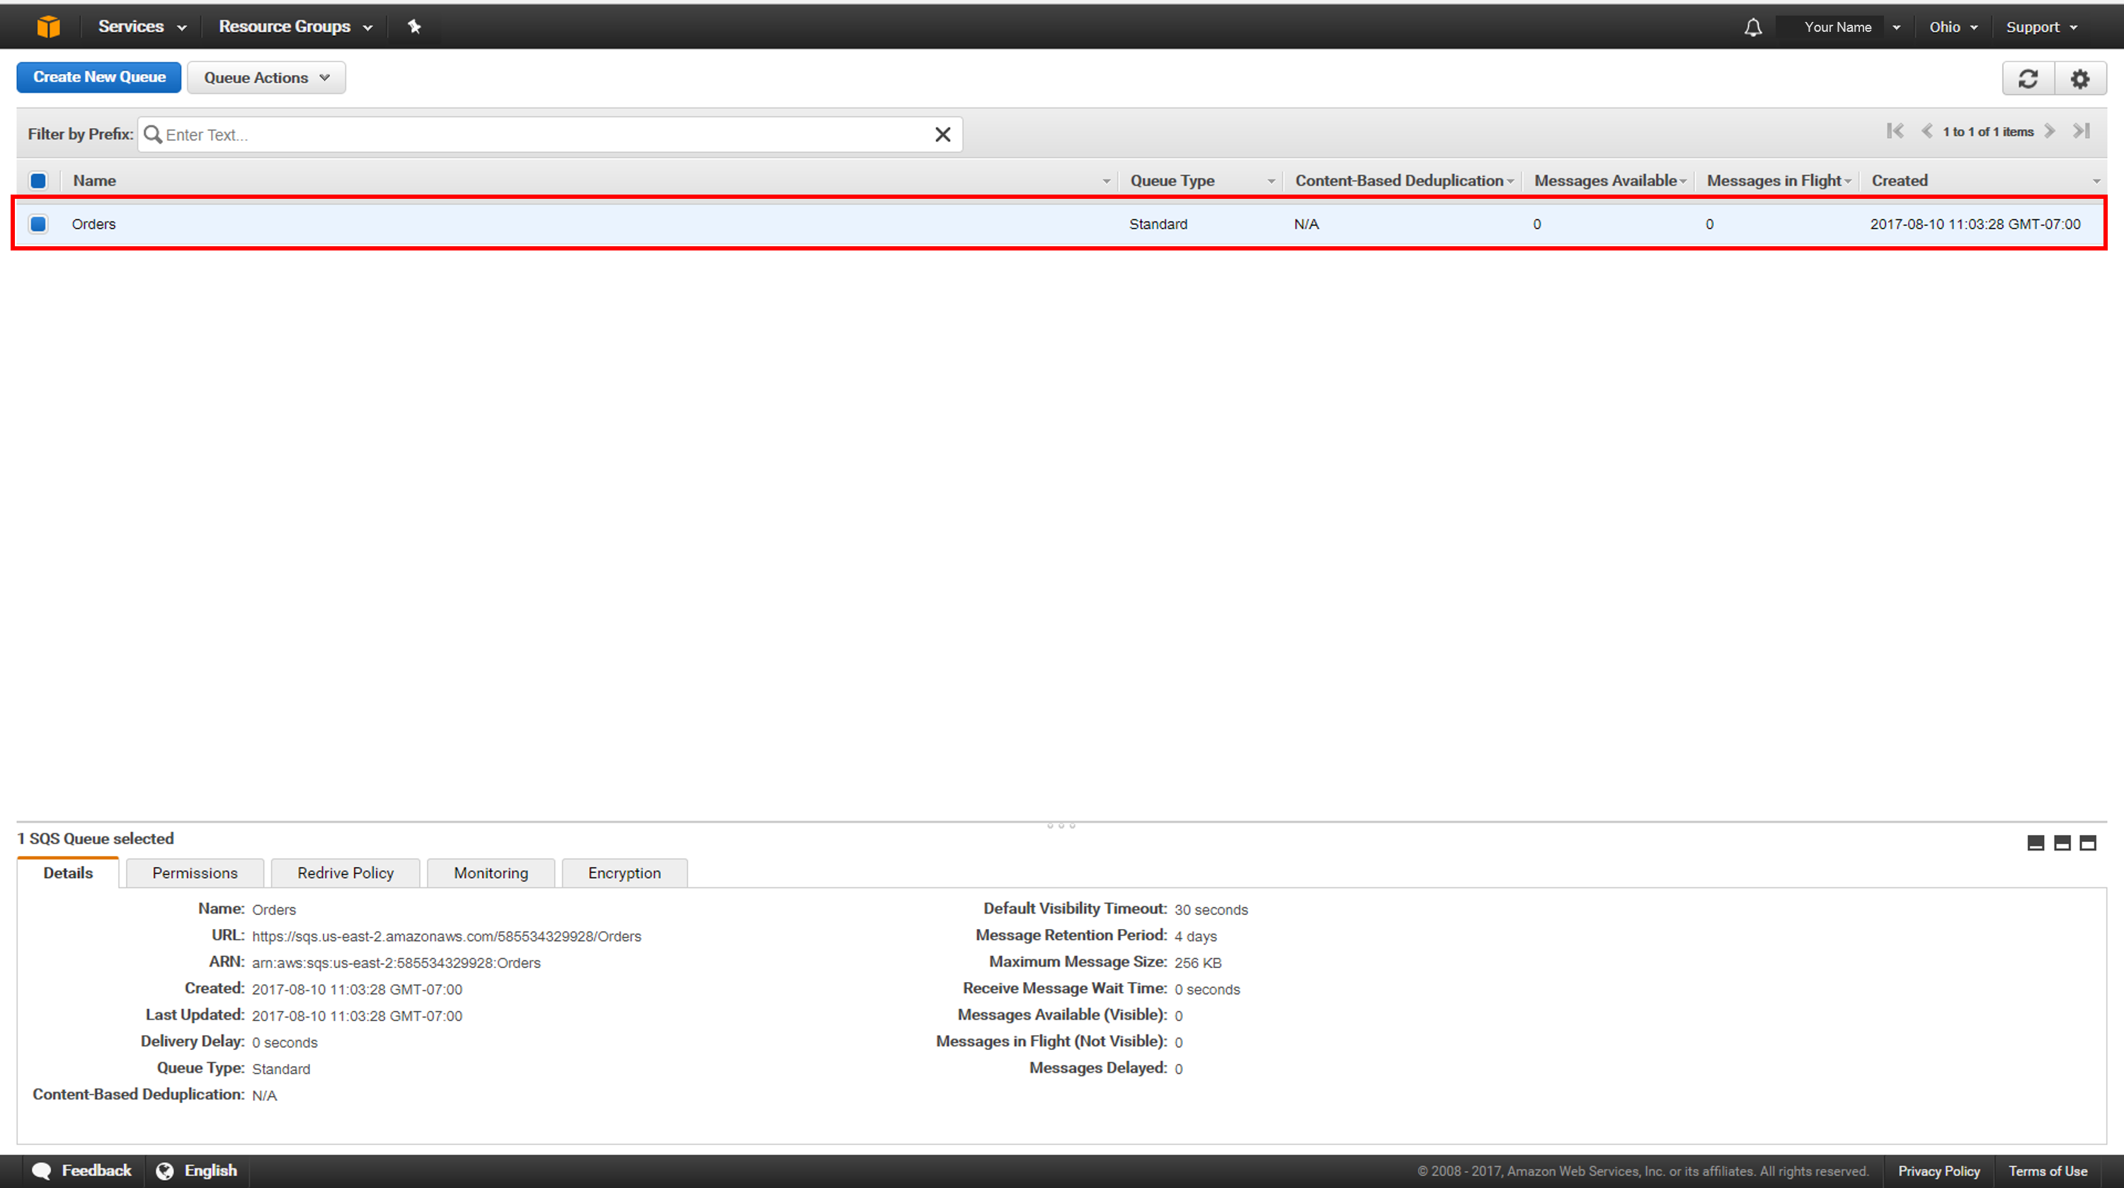The width and height of the screenshot is (2124, 1188).
Task: Switch to the Permissions tab
Action: click(x=195, y=873)
